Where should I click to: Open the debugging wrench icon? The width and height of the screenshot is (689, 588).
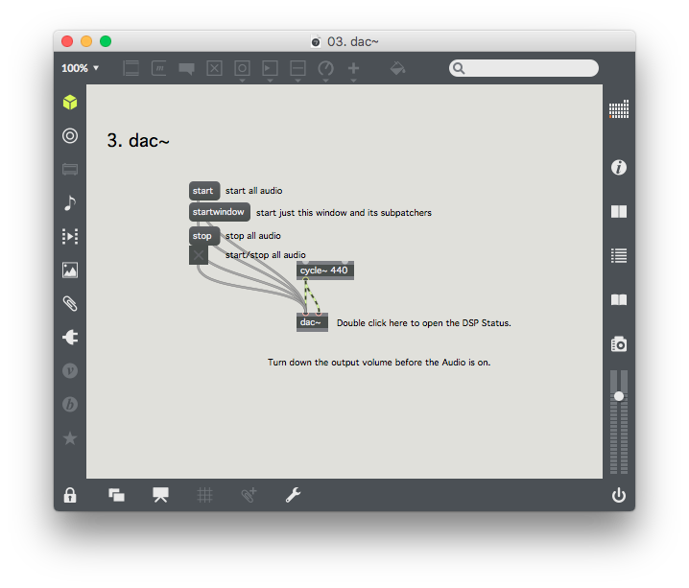tap(293, 495)
